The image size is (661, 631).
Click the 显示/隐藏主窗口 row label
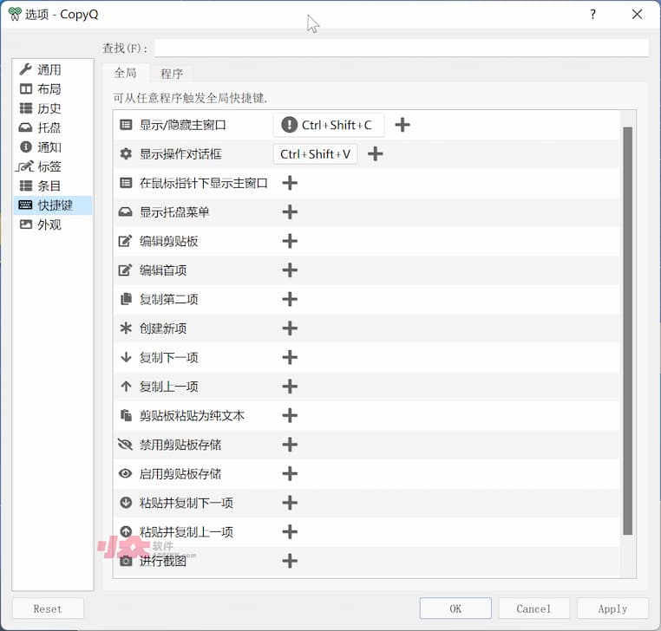(182, 125)
